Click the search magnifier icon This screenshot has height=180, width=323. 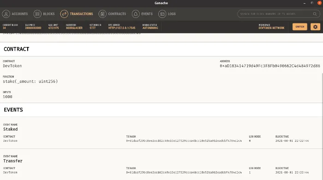(315, 14)
